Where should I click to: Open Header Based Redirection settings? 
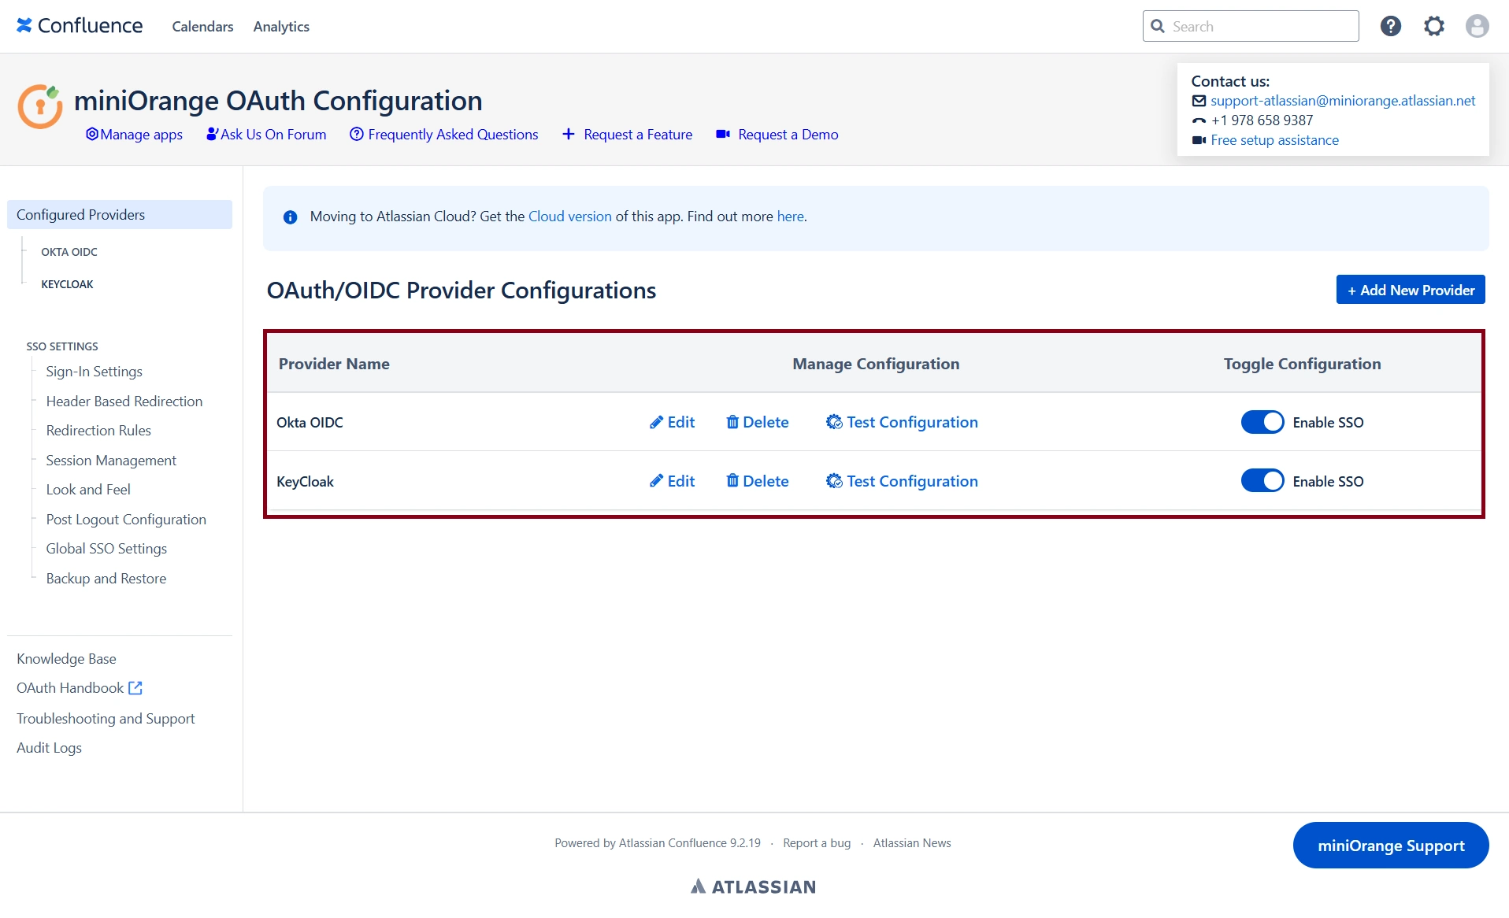point(124,402)
